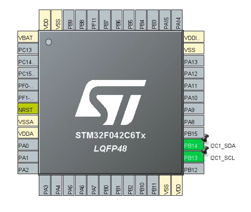Open pin PA1 options
251x212 pixels.
click(28, 157)
